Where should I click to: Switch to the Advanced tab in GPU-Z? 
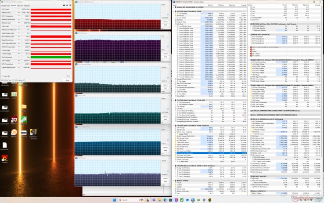[20, 6]
